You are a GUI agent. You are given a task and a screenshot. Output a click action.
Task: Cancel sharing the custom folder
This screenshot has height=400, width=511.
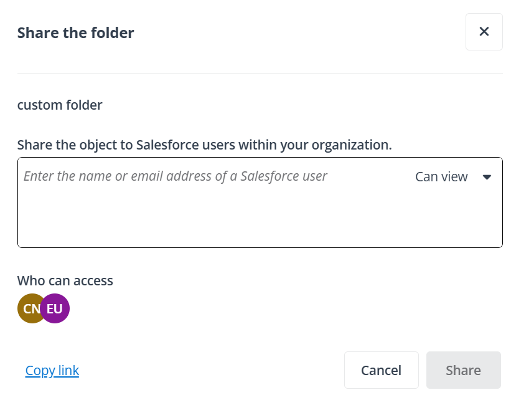pyautogui.click(x=381, y=369)
